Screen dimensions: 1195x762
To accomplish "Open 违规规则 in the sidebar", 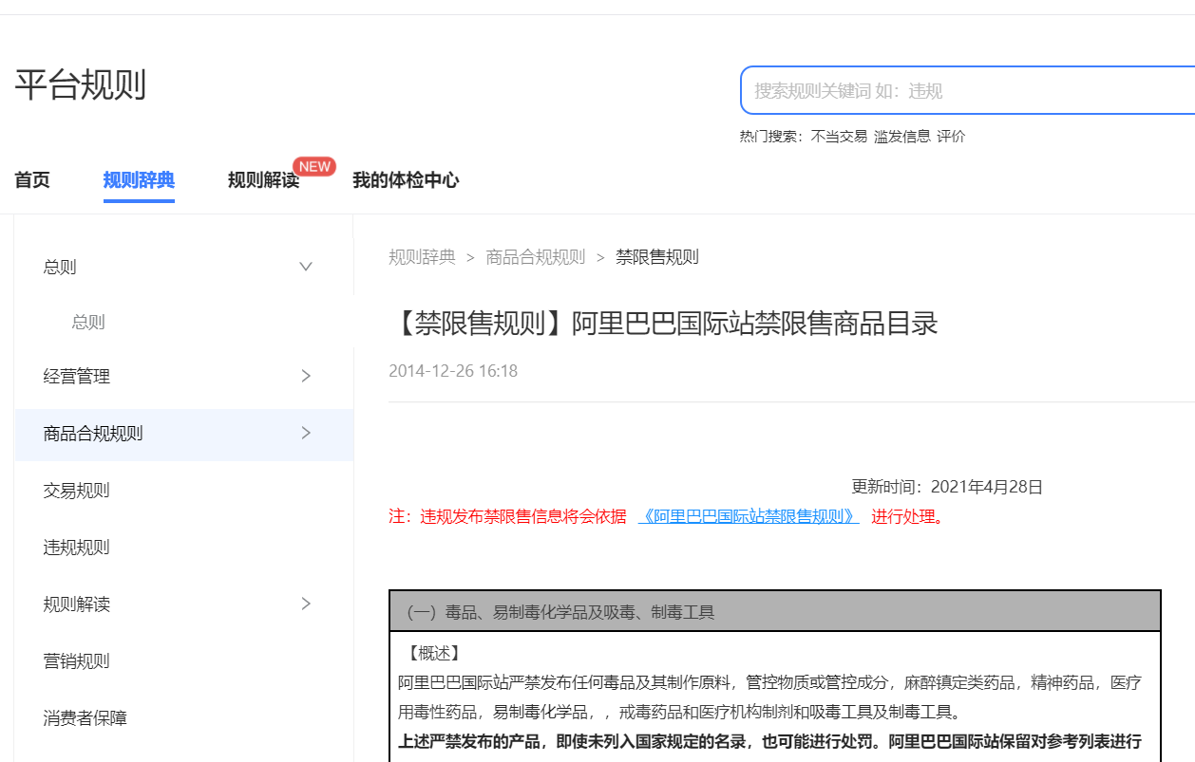I will pos(77,547).
